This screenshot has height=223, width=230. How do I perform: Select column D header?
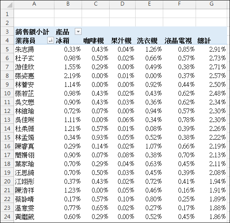point(122,4)
